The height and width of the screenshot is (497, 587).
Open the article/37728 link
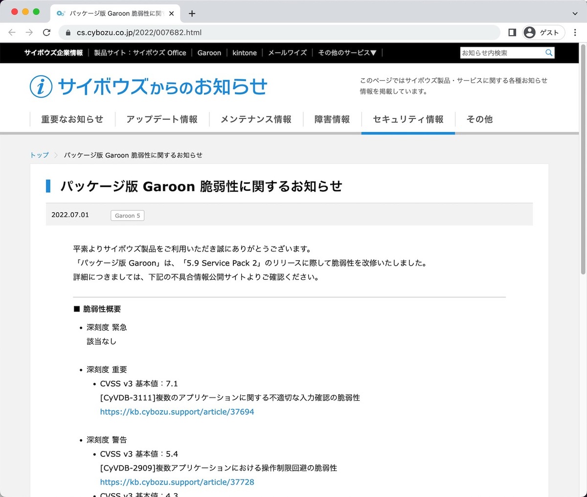click(177, 482)
